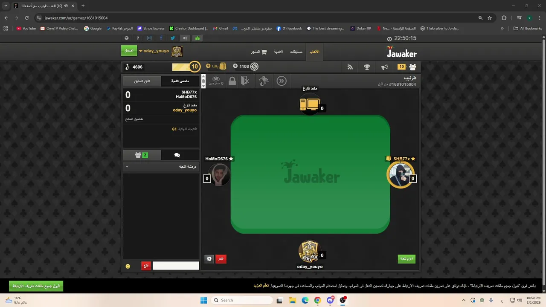Open the مسابقات competitions tab
Screen dimensions: 546x307
(x=296, y=52)
